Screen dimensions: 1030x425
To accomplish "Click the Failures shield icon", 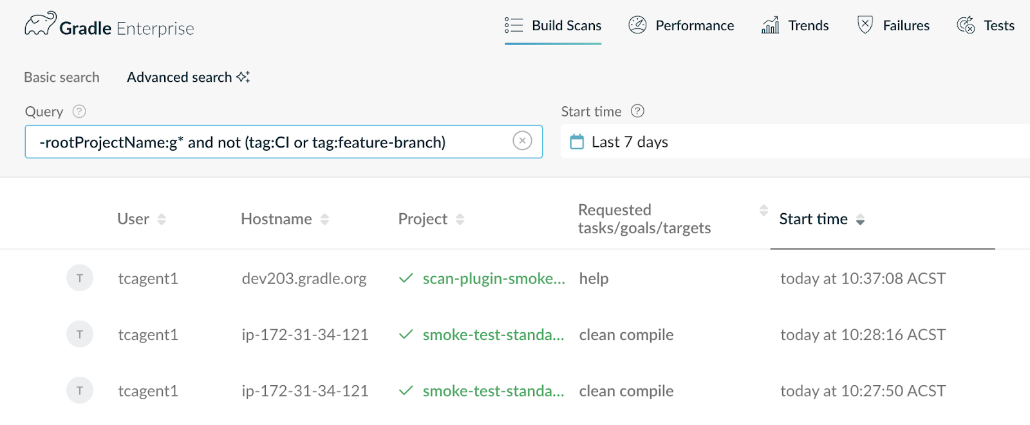I will point(865,25).
